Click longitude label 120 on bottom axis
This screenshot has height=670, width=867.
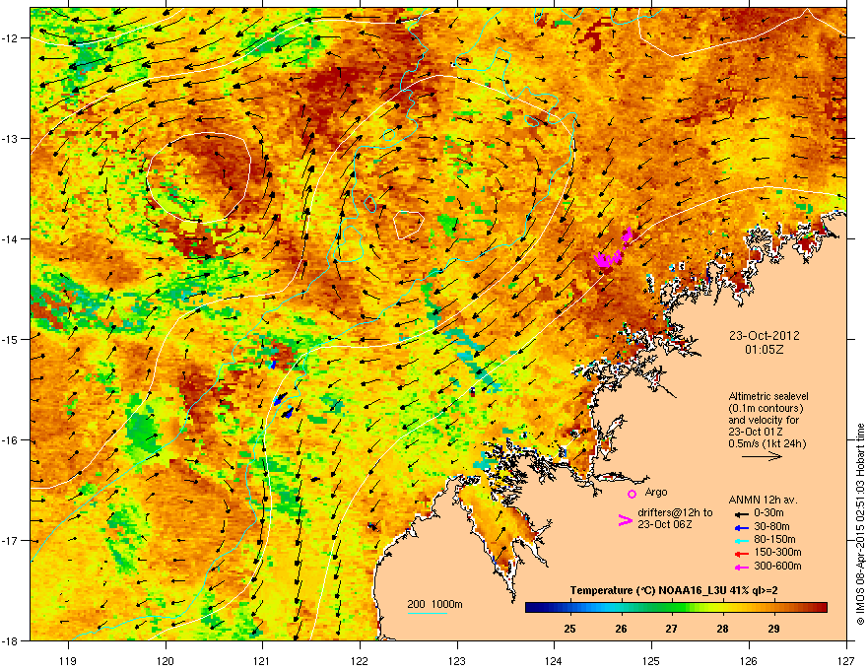(166, 660)
